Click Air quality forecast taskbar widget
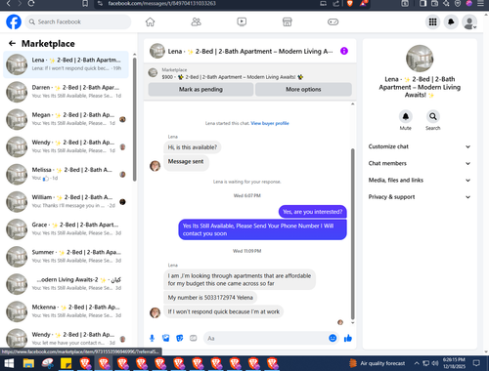Image resolution: width=489 pixels, height=371 pixels. [377, 363]
